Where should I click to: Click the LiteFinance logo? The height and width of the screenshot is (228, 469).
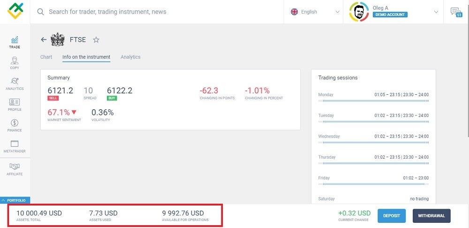[15, 11]
